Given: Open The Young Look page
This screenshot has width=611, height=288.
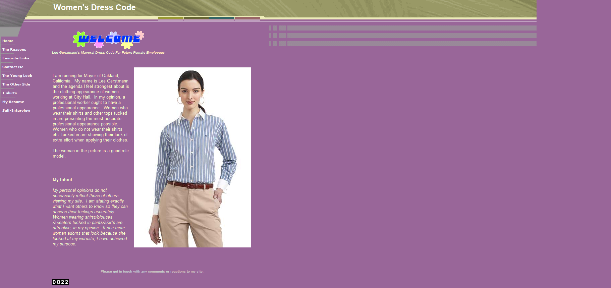Looking at the screenshot, I should pyautogui.click(x=17, y=76).
